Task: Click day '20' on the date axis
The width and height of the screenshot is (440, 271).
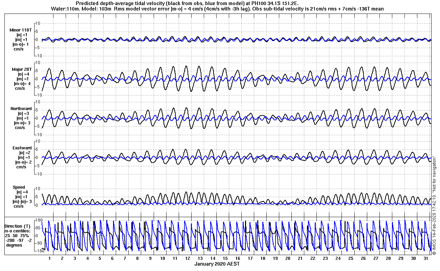Action: click(x=288, y=258)
